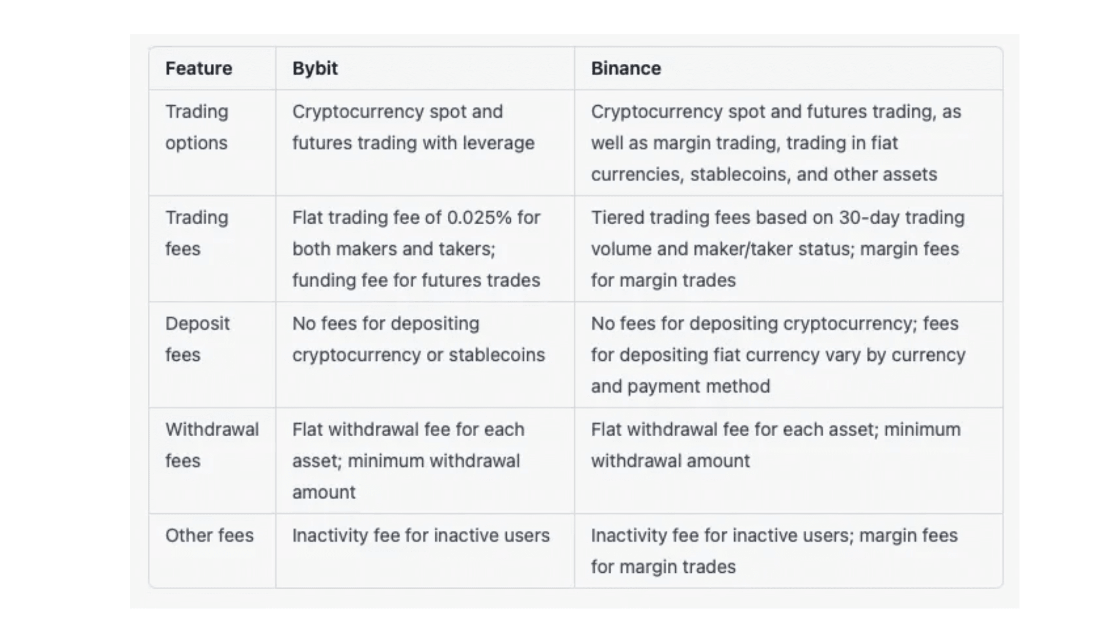Select the Trading options row label
The image size is (1120, 621).
(x=197, y=127)
